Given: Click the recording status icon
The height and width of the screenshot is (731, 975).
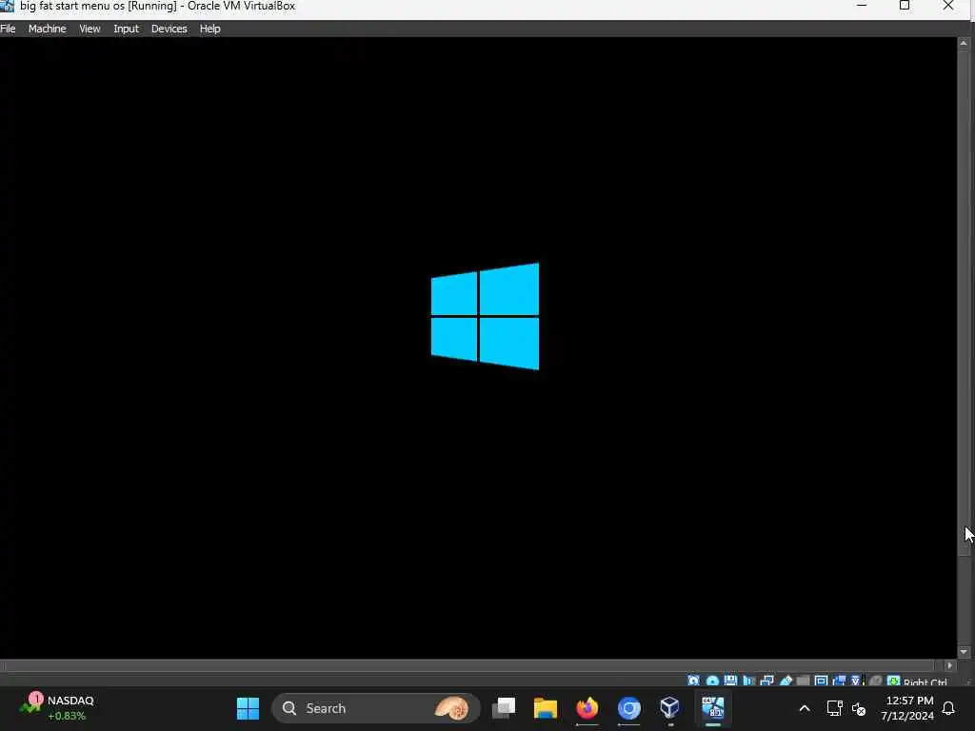Looking at the screenshot, I should coord(839,682).
